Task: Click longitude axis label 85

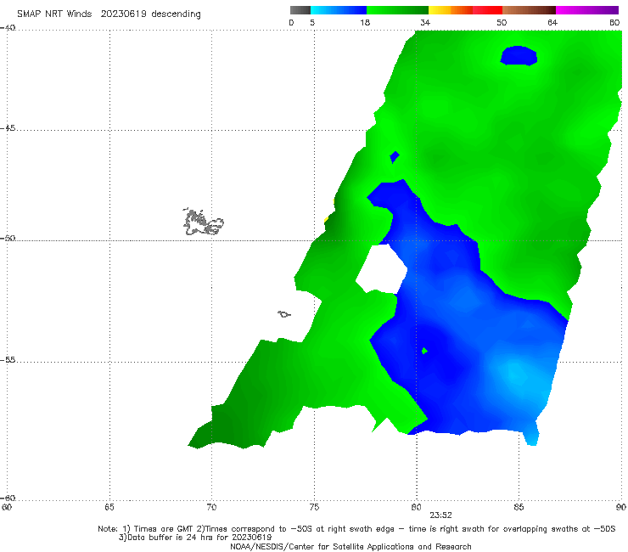Action: [x=519, y=507]
